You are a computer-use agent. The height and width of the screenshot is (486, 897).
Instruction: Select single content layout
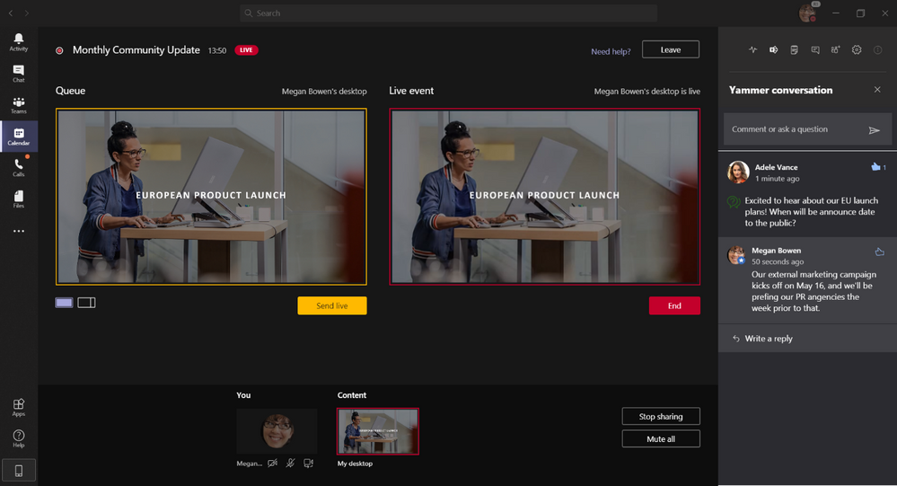[x=64, y=302]
